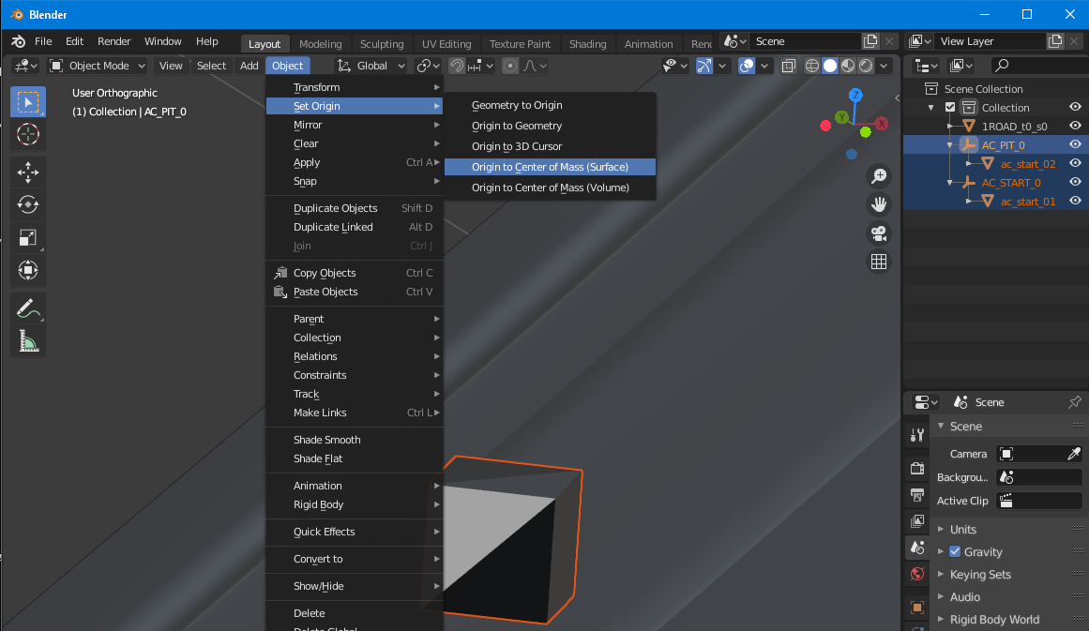Click the Active Clip field
This screenshot has height=631, width=1089.
click(1039, 501)
